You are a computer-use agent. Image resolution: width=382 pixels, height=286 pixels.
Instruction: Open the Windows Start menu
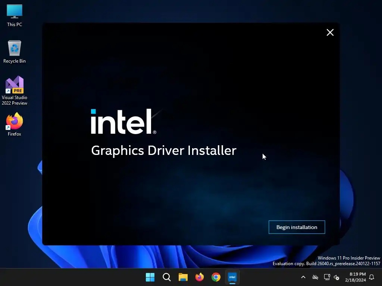coord(150,277)
